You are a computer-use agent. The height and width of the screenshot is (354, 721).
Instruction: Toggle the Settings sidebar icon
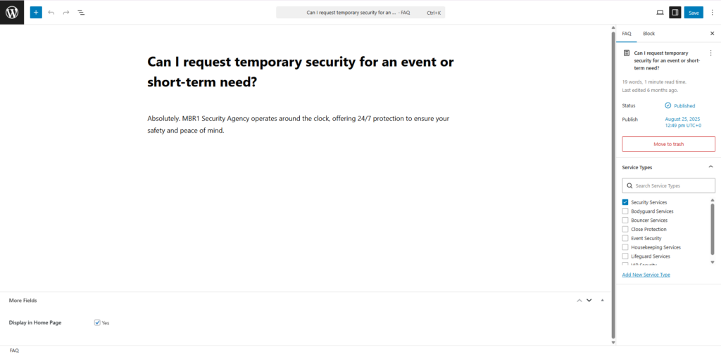tap(675, 13)
